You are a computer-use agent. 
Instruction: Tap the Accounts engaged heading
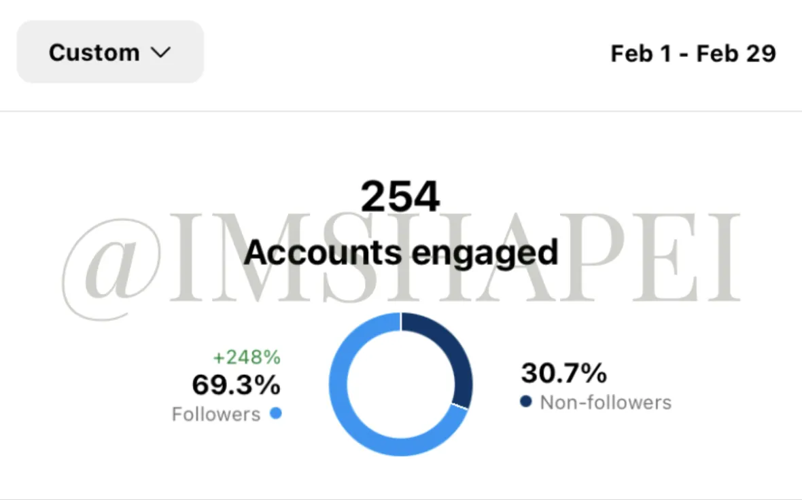[x=400, y=253]
